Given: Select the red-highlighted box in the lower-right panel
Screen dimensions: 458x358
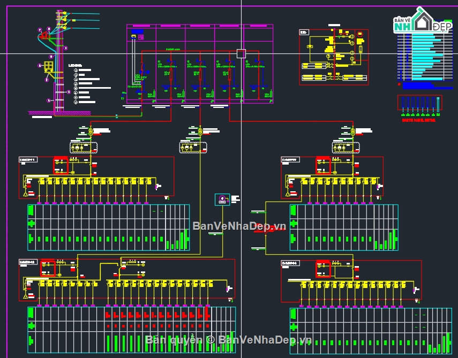Looking at the screenshot, I should point(323,267).
